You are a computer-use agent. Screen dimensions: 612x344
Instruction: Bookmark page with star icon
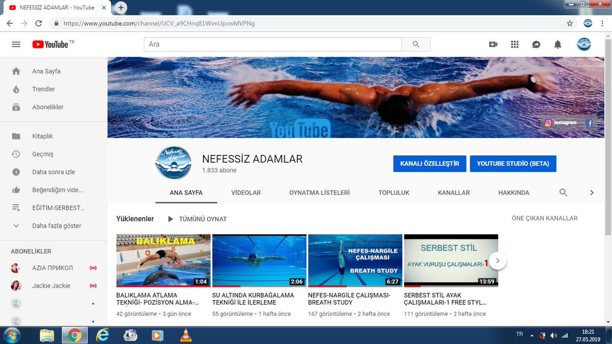570,23
